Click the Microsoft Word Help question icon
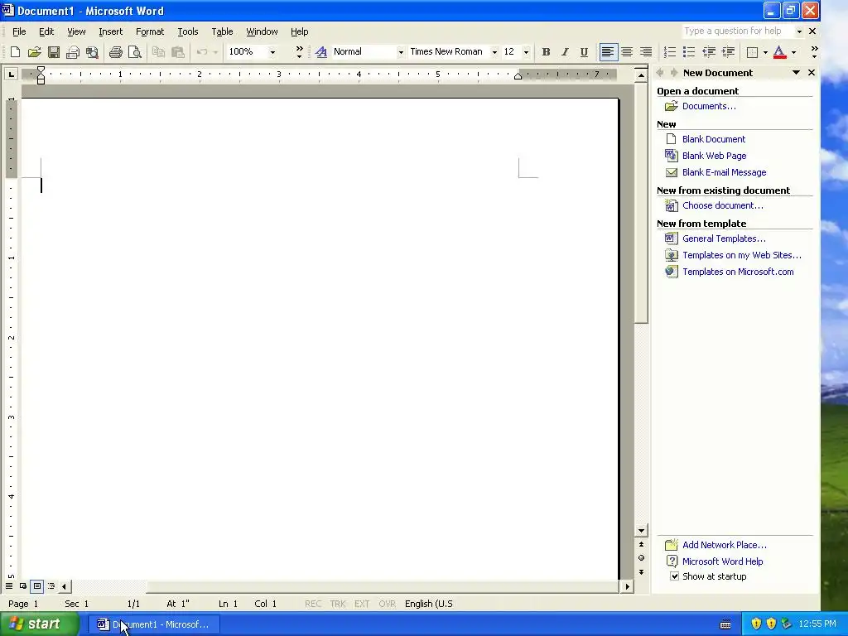 tap(671, 561)
